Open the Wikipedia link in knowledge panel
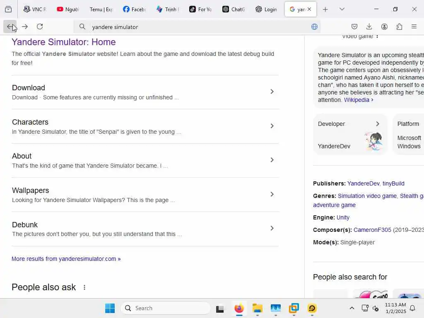This screenshot has width=424, height=318. [x=358, y=100]
